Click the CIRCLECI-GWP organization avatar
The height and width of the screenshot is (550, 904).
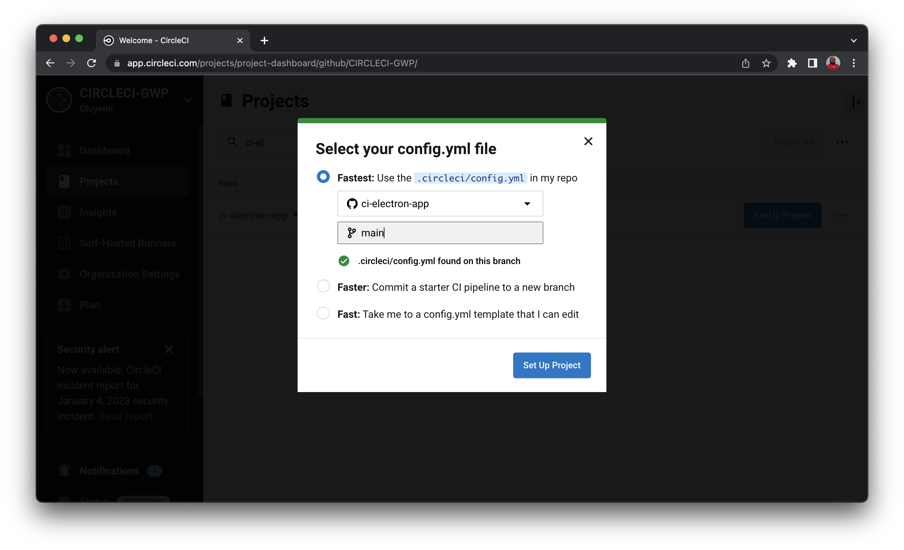click(59, 99)
